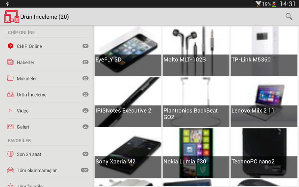Click the Son 24 saat globe icon
The image size is (299, 187).
(x=10, y=154)
